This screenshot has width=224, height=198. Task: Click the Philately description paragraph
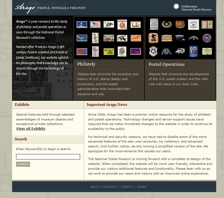tap(108, 84)
